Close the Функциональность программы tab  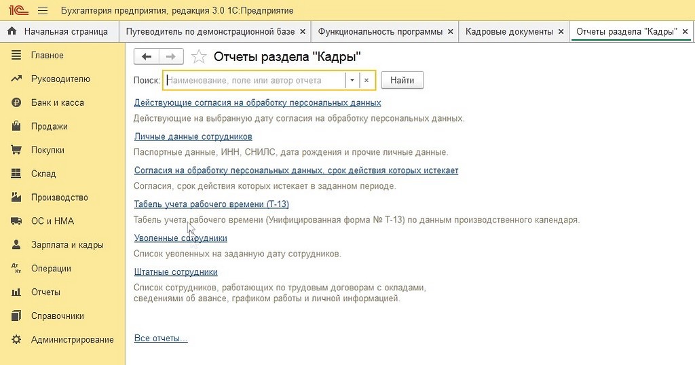click(451, 31)
